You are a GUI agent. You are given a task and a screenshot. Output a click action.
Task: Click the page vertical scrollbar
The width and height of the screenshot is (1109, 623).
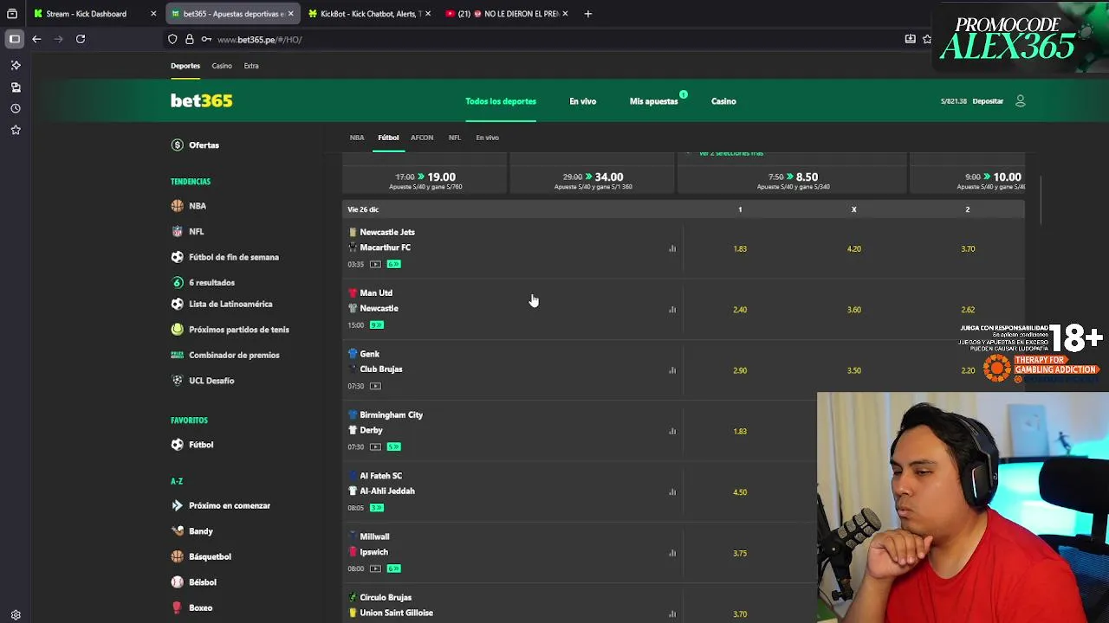[x=1039, y=201]
